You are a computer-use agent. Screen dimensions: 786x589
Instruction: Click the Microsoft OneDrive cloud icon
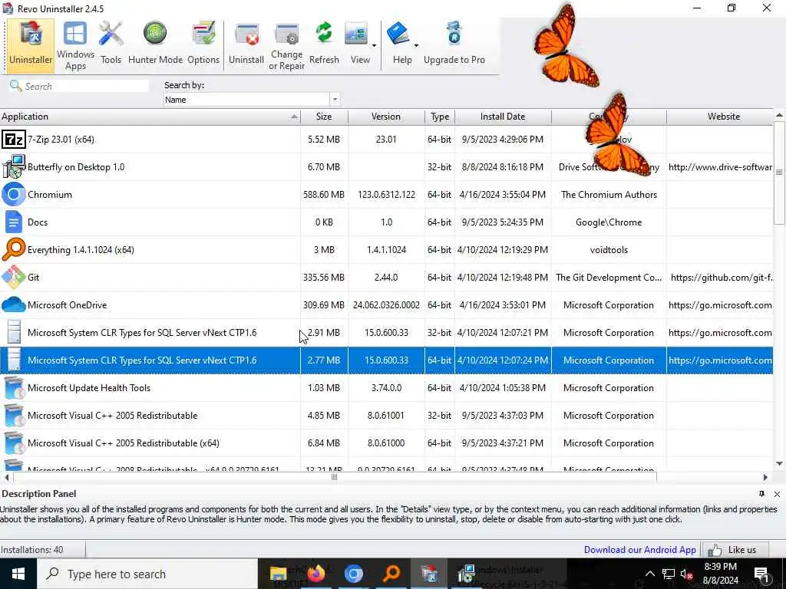tap(14, 304)
